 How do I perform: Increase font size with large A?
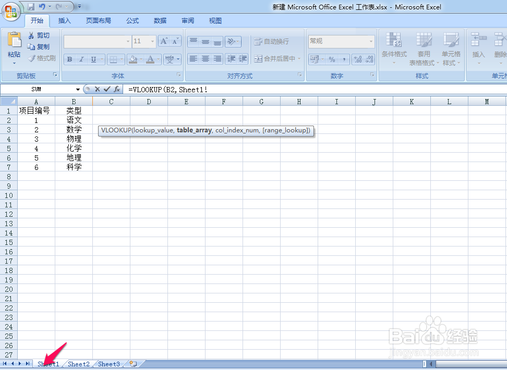[164, 41]
